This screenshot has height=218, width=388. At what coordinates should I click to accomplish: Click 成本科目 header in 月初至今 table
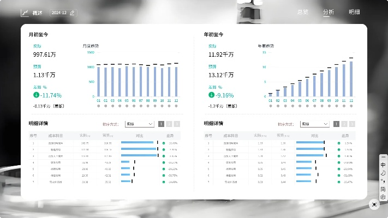pyautogui.click(x=56, y=136)
